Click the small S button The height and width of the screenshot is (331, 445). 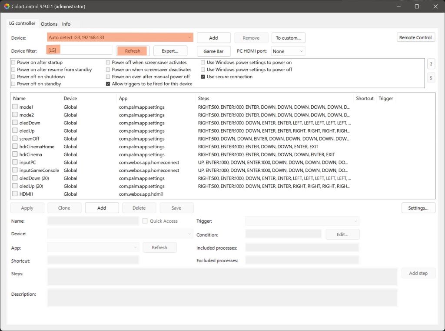(x=431, y=78)
